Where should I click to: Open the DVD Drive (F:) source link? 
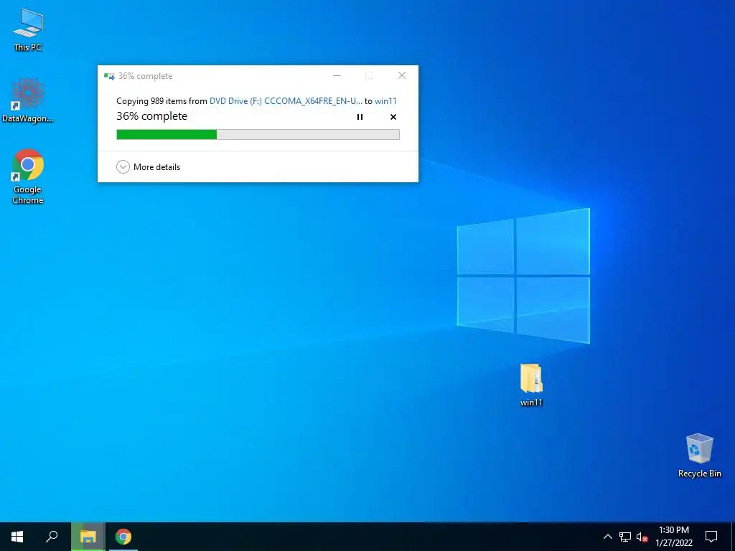click(286, 100)
